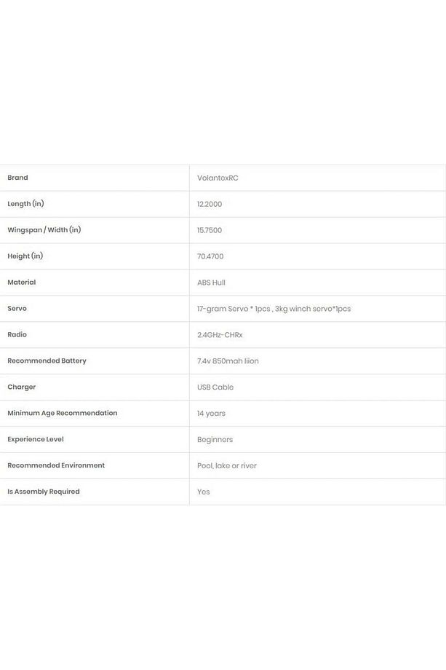
Task: Select the 70.4700 height value
Action: coord(210,256)
